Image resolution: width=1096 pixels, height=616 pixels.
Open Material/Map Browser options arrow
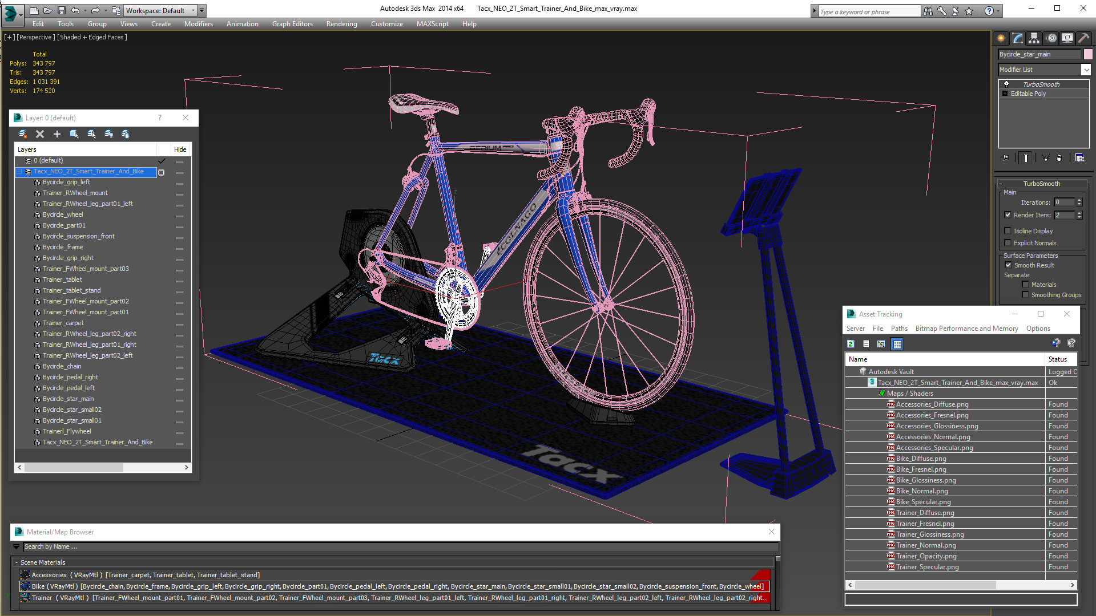click(x=17, y=546)
